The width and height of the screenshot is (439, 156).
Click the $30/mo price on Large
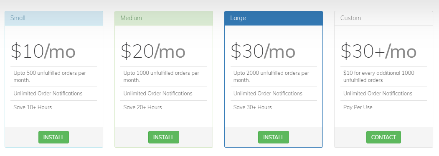(263, 51)
